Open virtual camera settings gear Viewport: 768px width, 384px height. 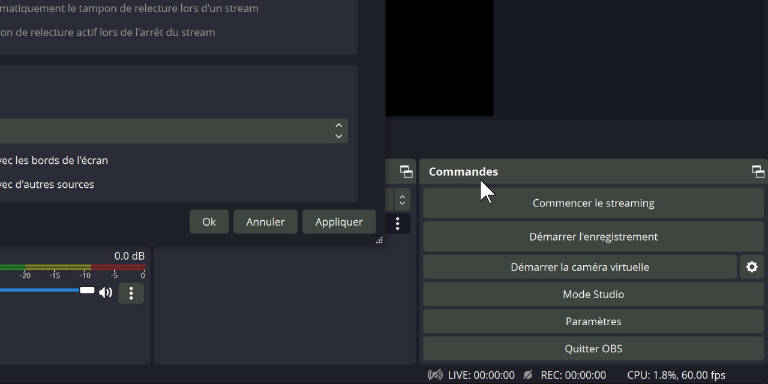[752, 267]
